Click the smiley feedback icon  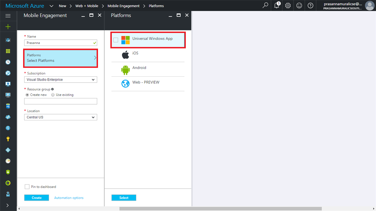point(299,6)
